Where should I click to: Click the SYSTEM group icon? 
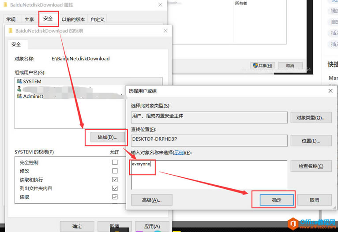[x=19, y=81]
